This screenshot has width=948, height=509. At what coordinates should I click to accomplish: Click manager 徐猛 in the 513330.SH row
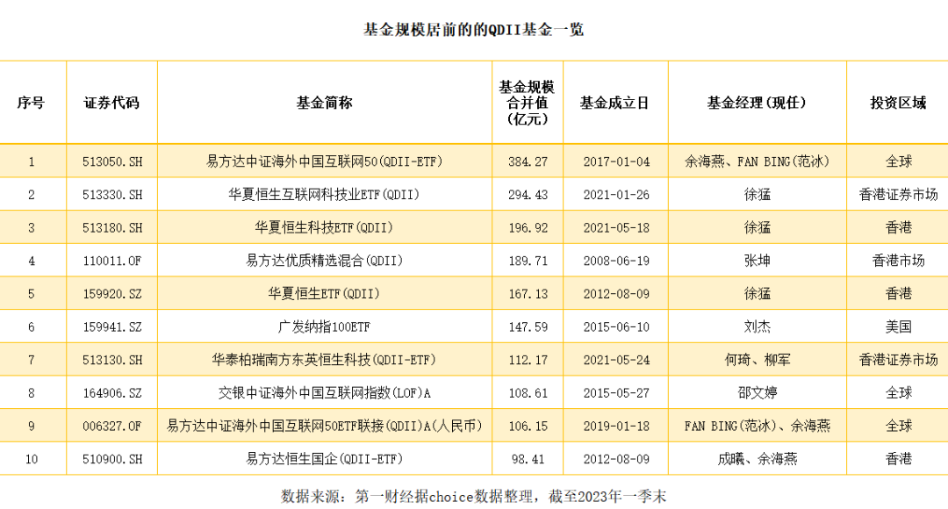pos(757,195)
